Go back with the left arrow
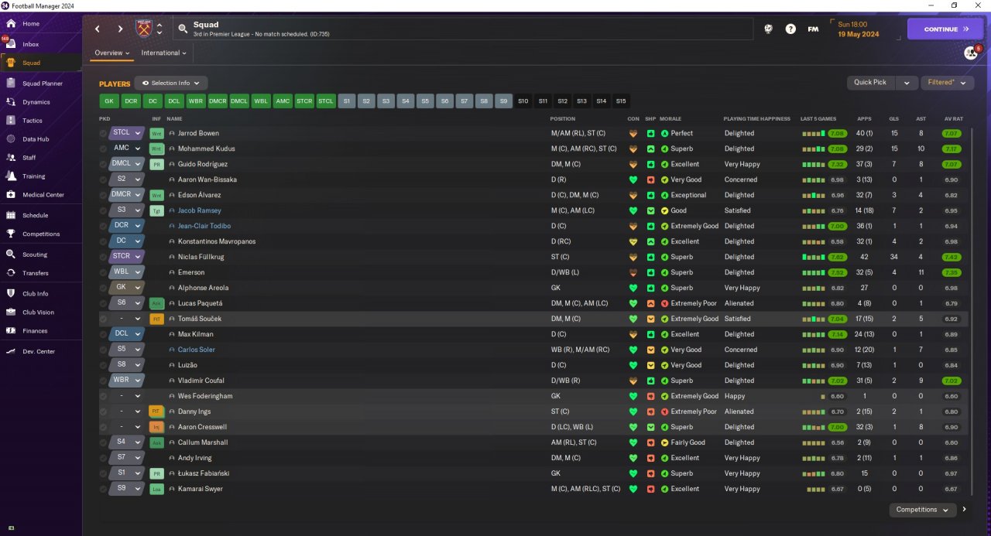The width and height of the screenshot is (991, 536). [98, 29]
